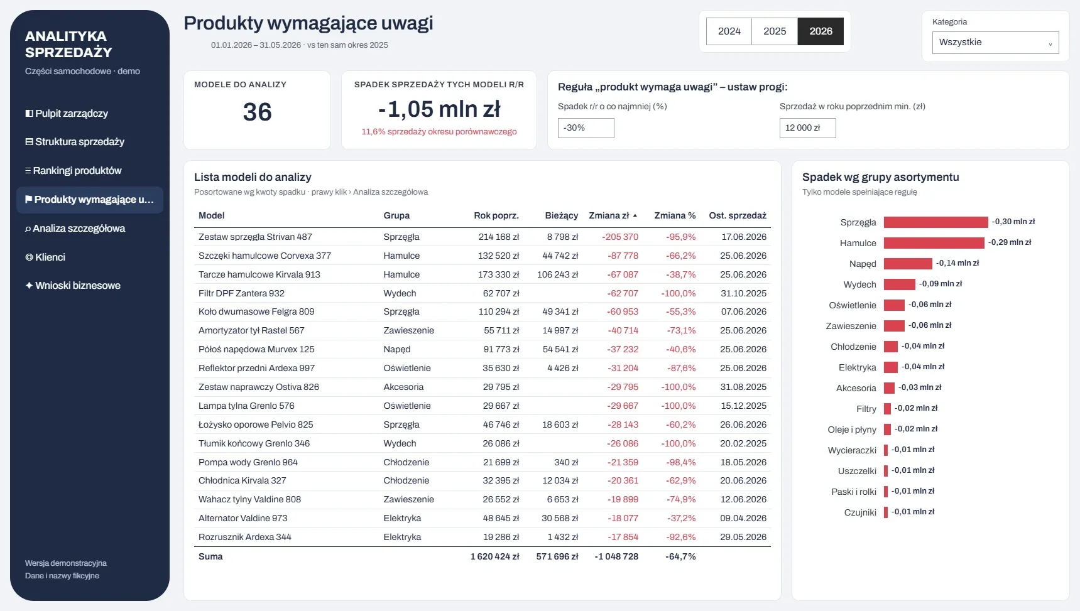The image size is (1080, 611).
Task: Click Szczęki hamulcowe Corvexa 377 model
Action: 265,256
